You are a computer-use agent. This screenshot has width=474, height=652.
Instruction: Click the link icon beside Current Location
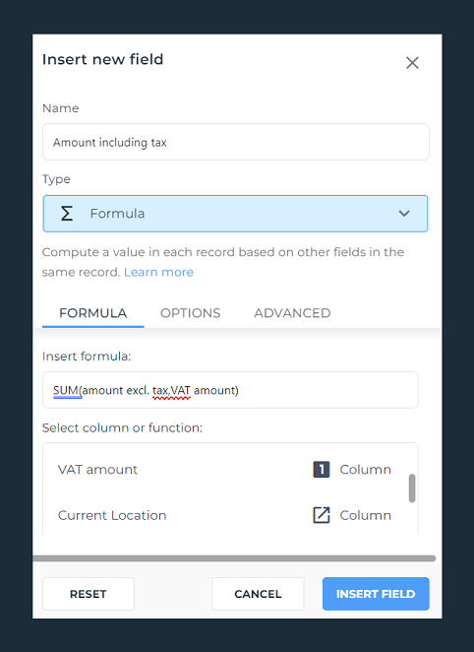(x=322, y=515)
